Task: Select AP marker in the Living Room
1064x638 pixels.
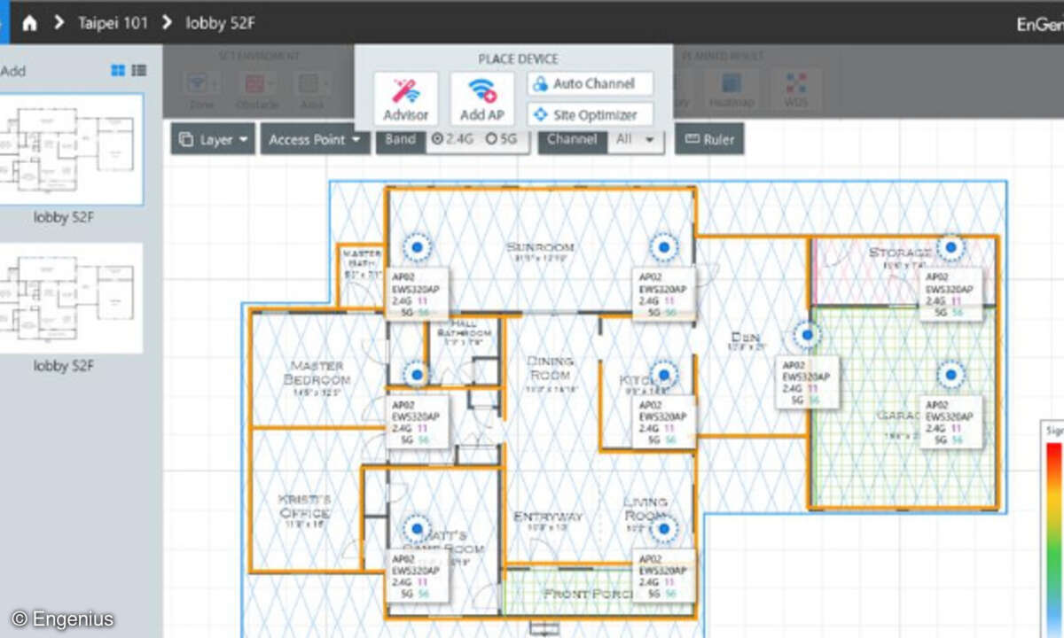Action: click(662, 529)
